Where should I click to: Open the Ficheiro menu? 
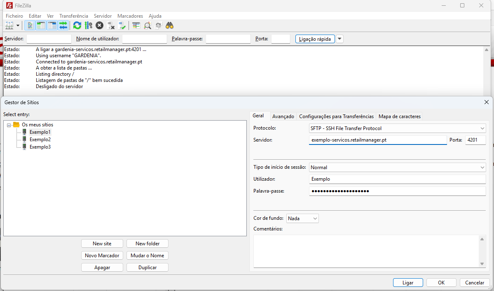click(x=14, y=16)
